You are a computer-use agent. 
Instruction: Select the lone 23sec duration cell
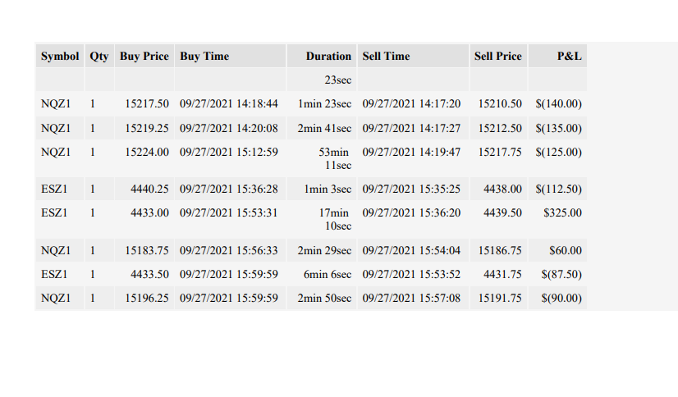[x=322, y=80]
